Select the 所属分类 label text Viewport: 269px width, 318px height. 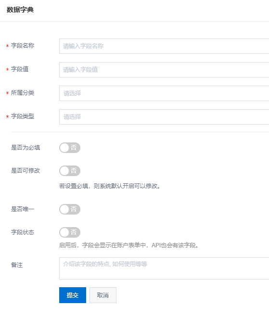coord(23,93)
